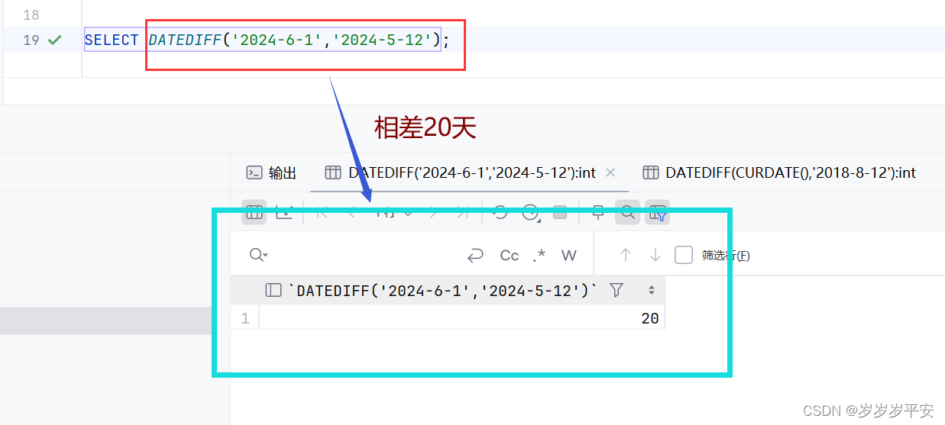Click the sort arrows on DATEDIFF column
Screen dimensions: 945x425
[652, 290]
